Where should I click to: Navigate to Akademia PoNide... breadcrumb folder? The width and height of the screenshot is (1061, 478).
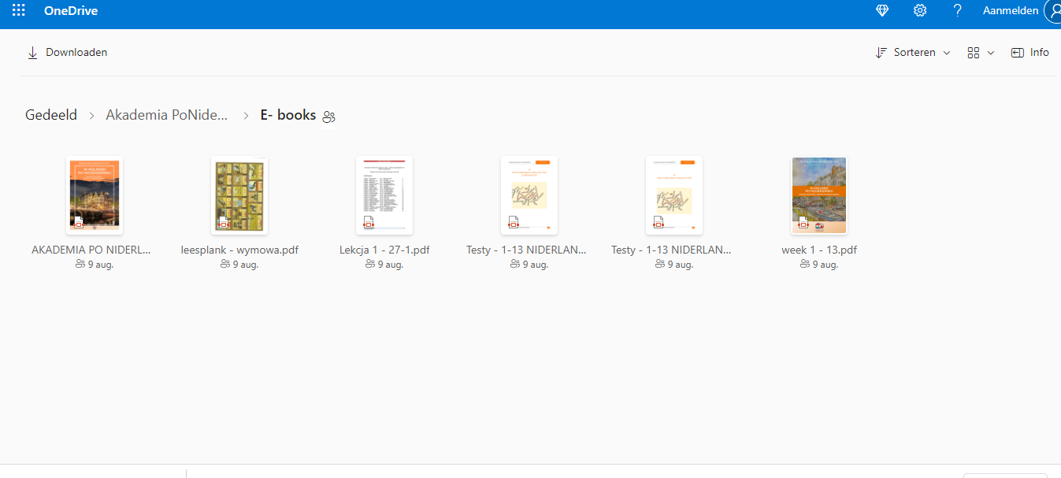pyautogui.click(x=167, y=115)
